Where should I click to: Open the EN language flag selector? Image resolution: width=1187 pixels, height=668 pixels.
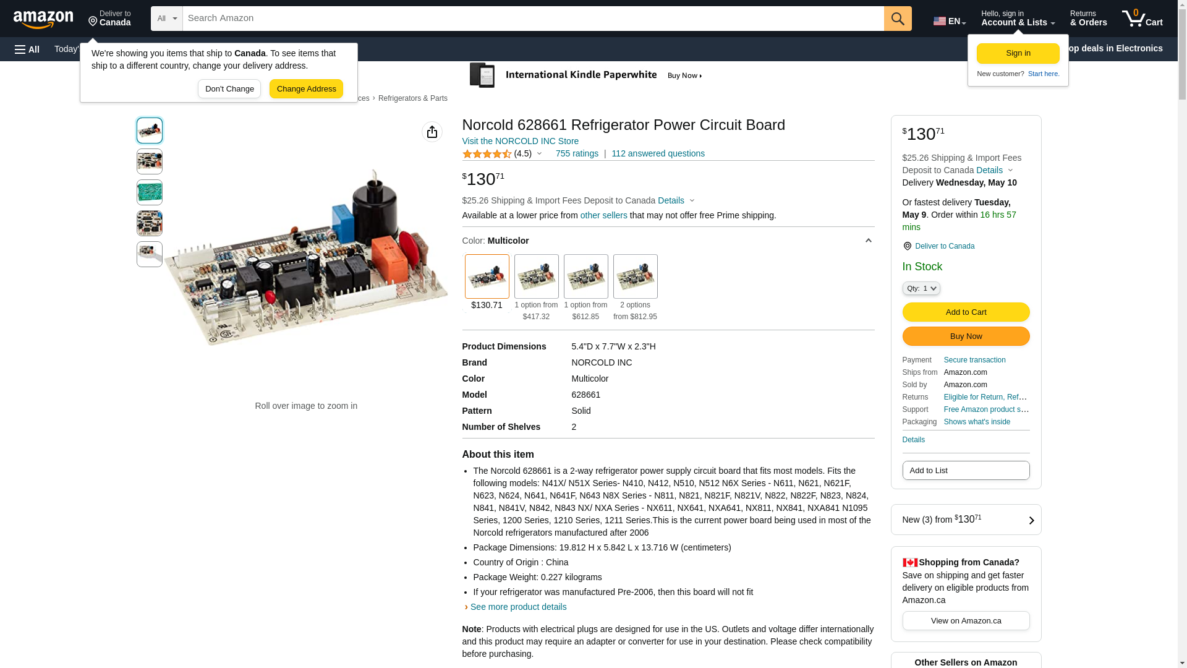[949, 20]
